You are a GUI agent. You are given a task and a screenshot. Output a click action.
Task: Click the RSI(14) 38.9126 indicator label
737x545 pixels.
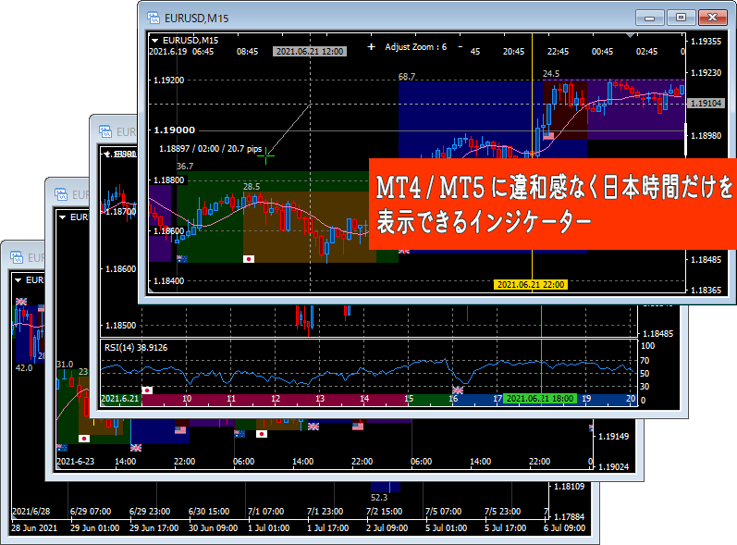pos(136,348)
